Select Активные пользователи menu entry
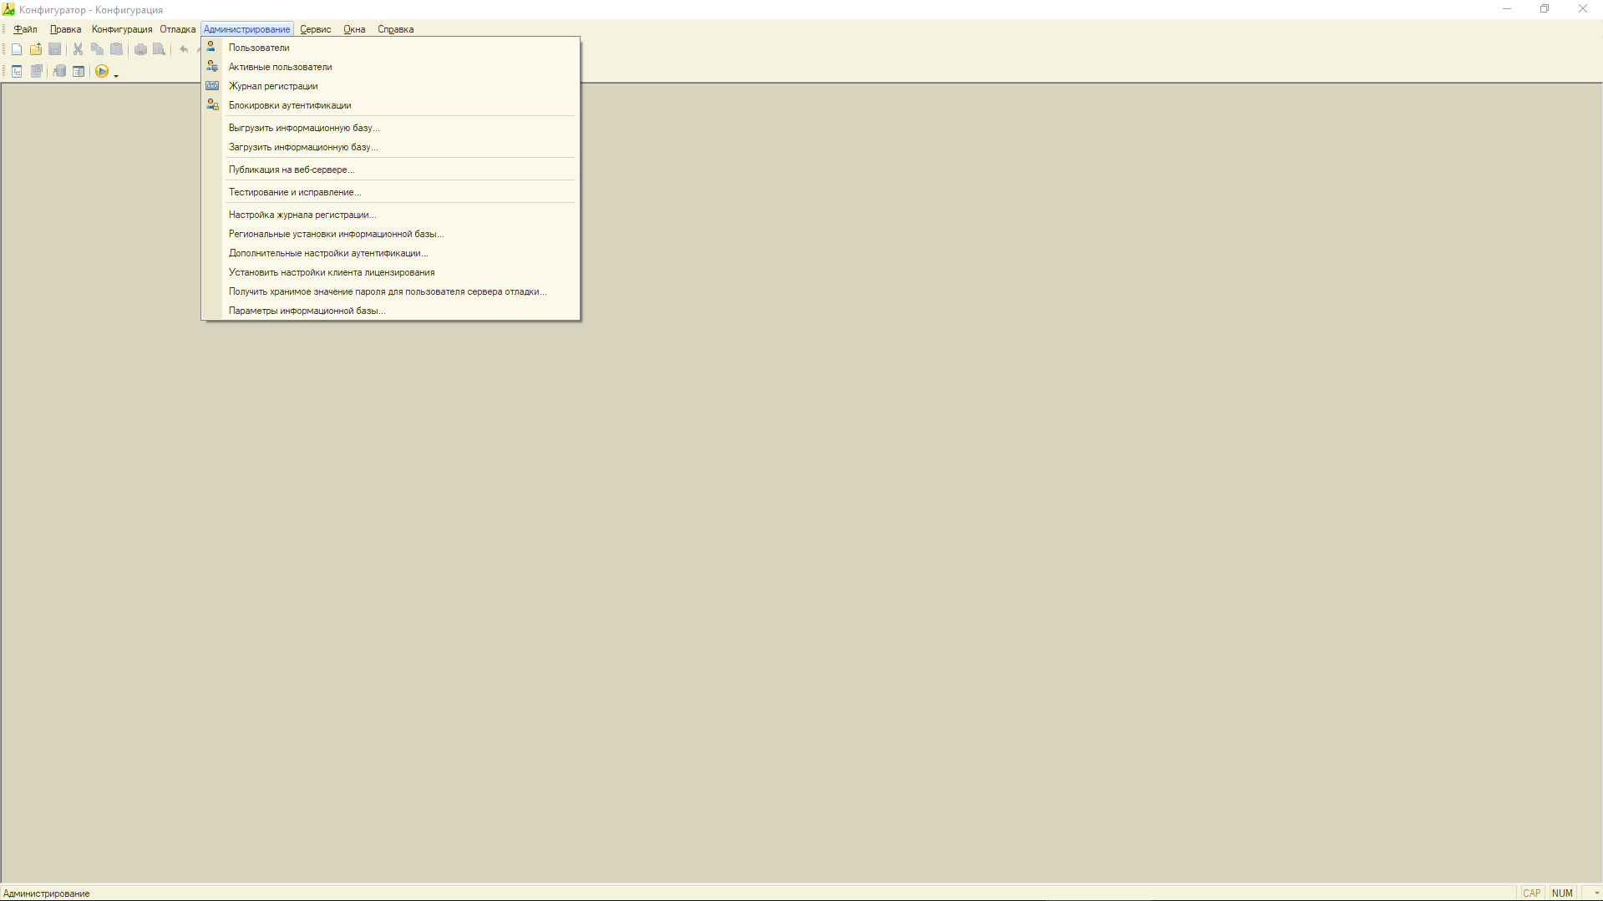Viewport: 1603px width, 901px height. click(391, 67)
